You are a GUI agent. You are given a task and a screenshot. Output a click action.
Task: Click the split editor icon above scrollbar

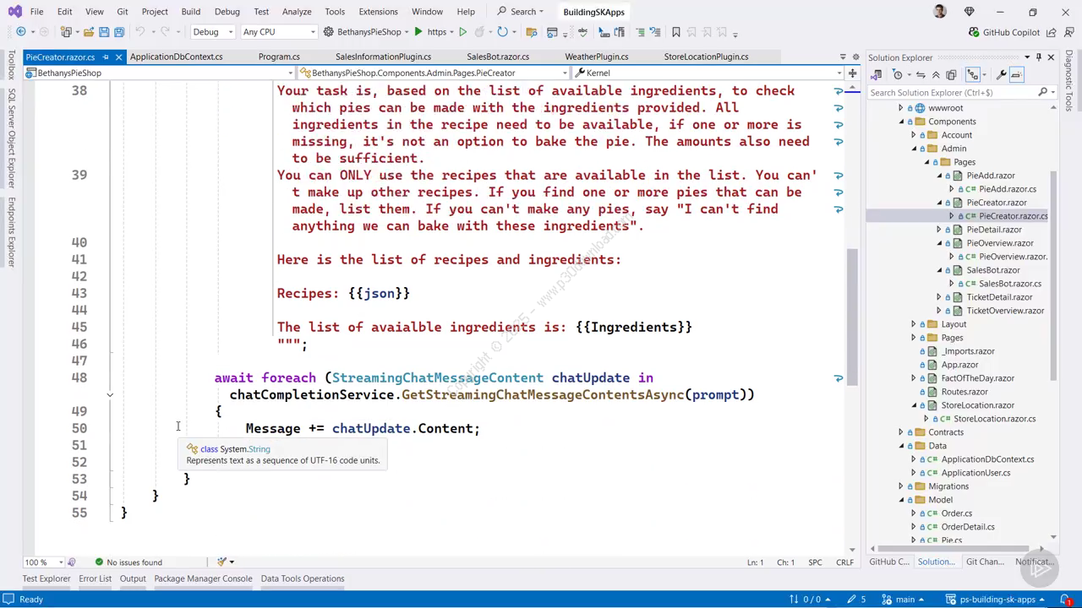click(852, 73)
